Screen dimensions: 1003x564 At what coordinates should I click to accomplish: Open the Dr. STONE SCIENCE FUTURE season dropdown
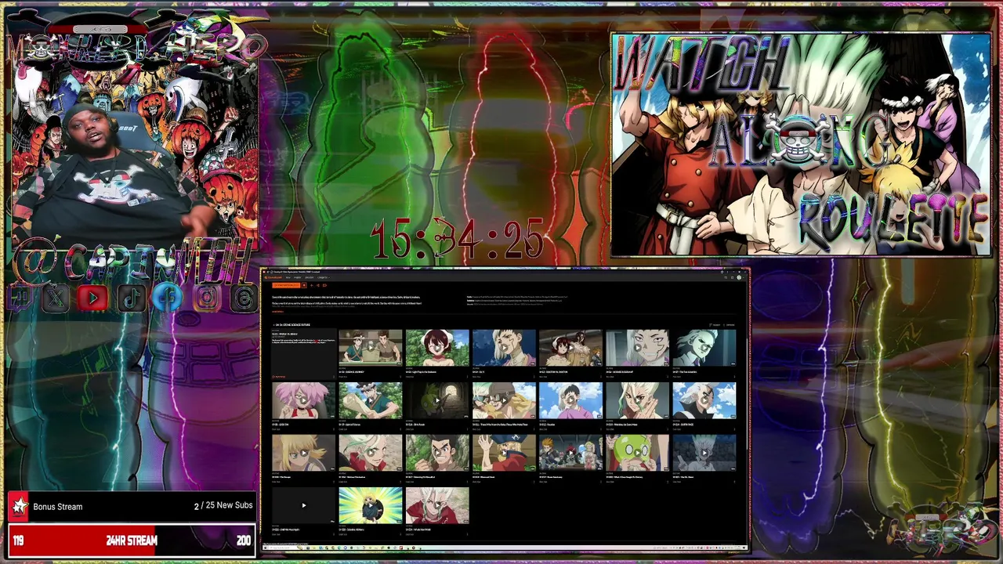tap(291, 324)
